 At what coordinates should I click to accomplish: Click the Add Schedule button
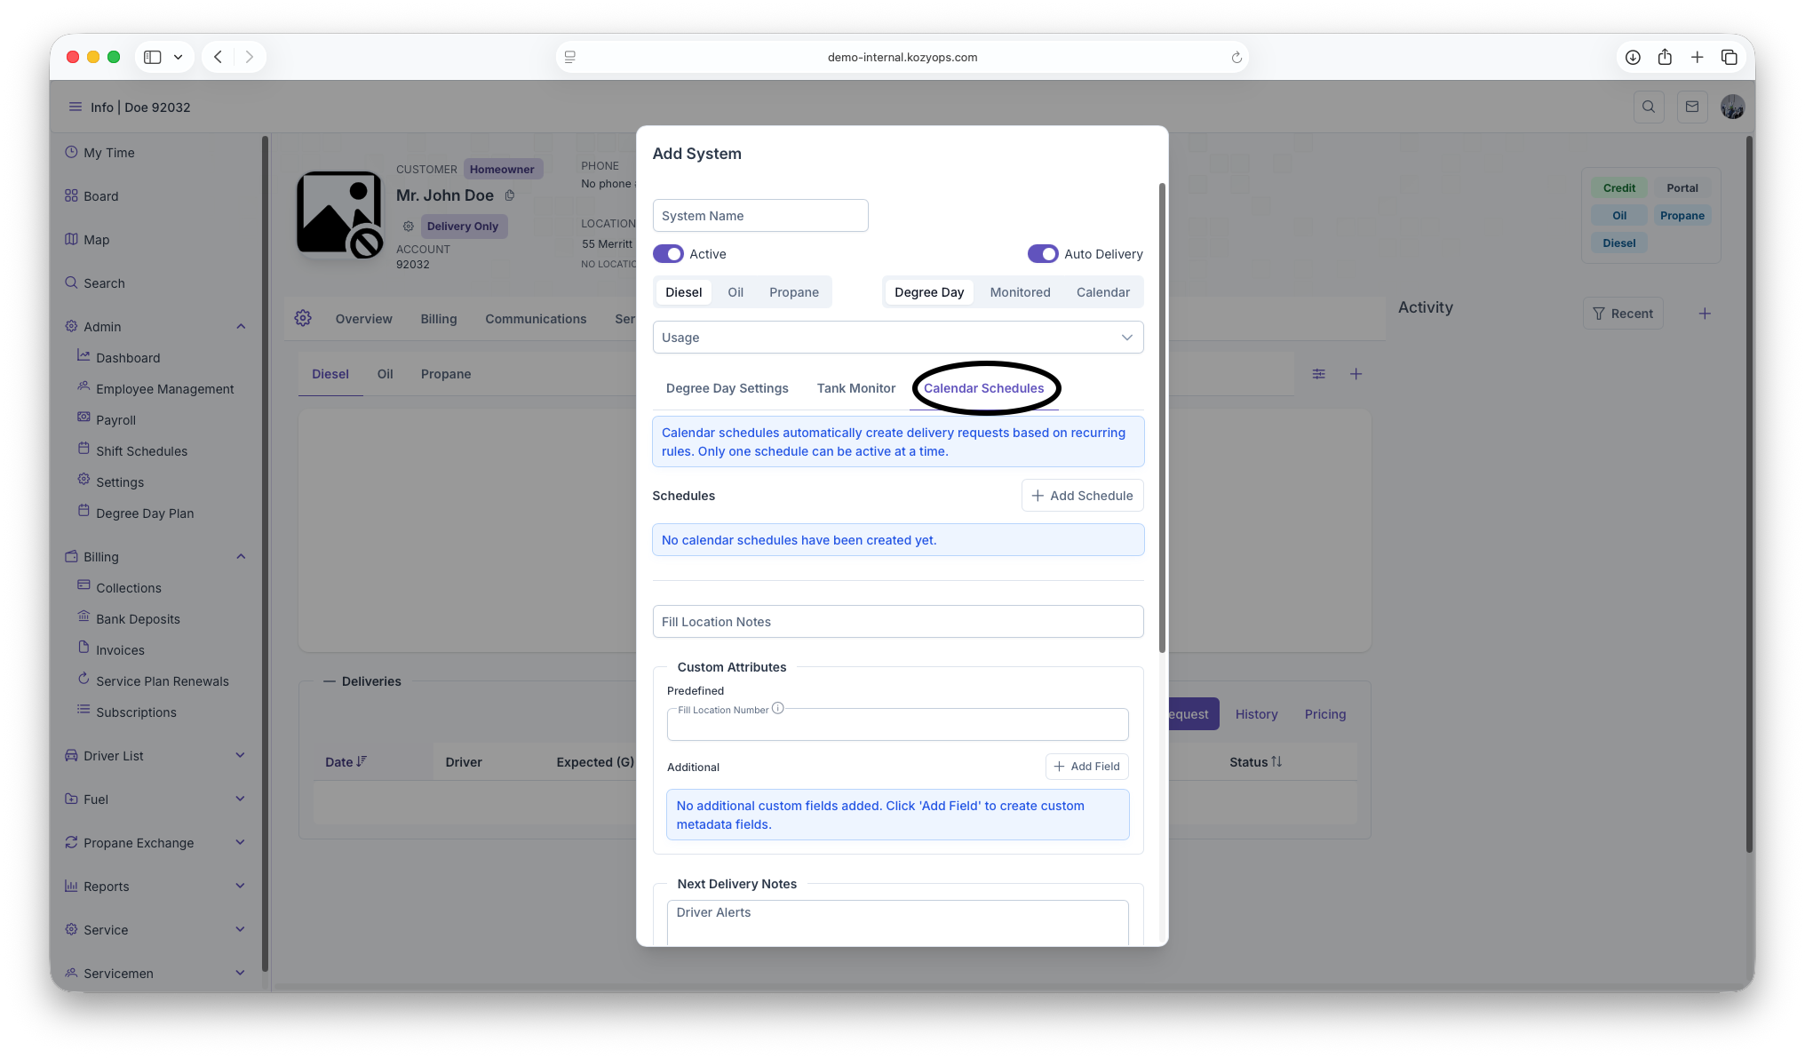click(1082, 496)
